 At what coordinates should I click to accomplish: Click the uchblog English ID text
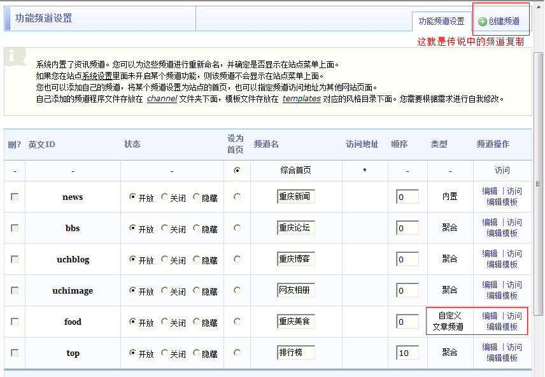pos(73,259)
